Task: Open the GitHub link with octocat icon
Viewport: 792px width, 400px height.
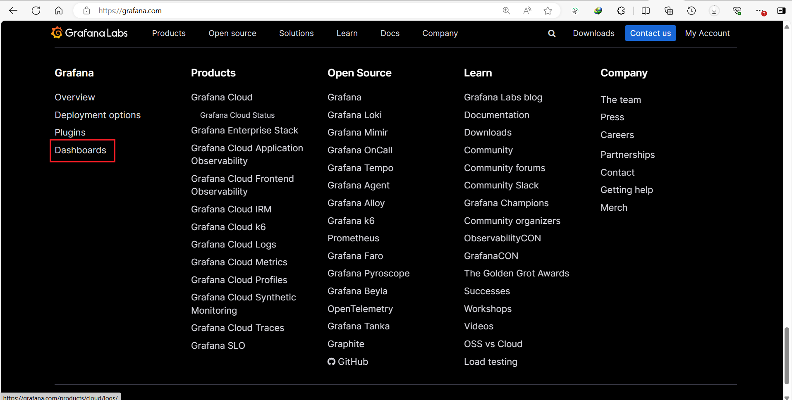Action: [348, 362]
